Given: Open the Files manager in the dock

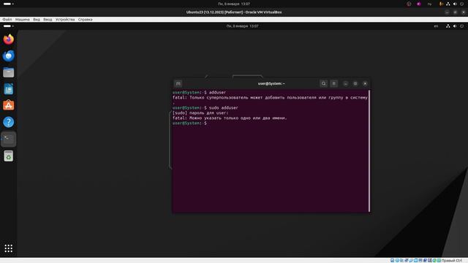Looking at the screenshot, I should tap(8, 72).
